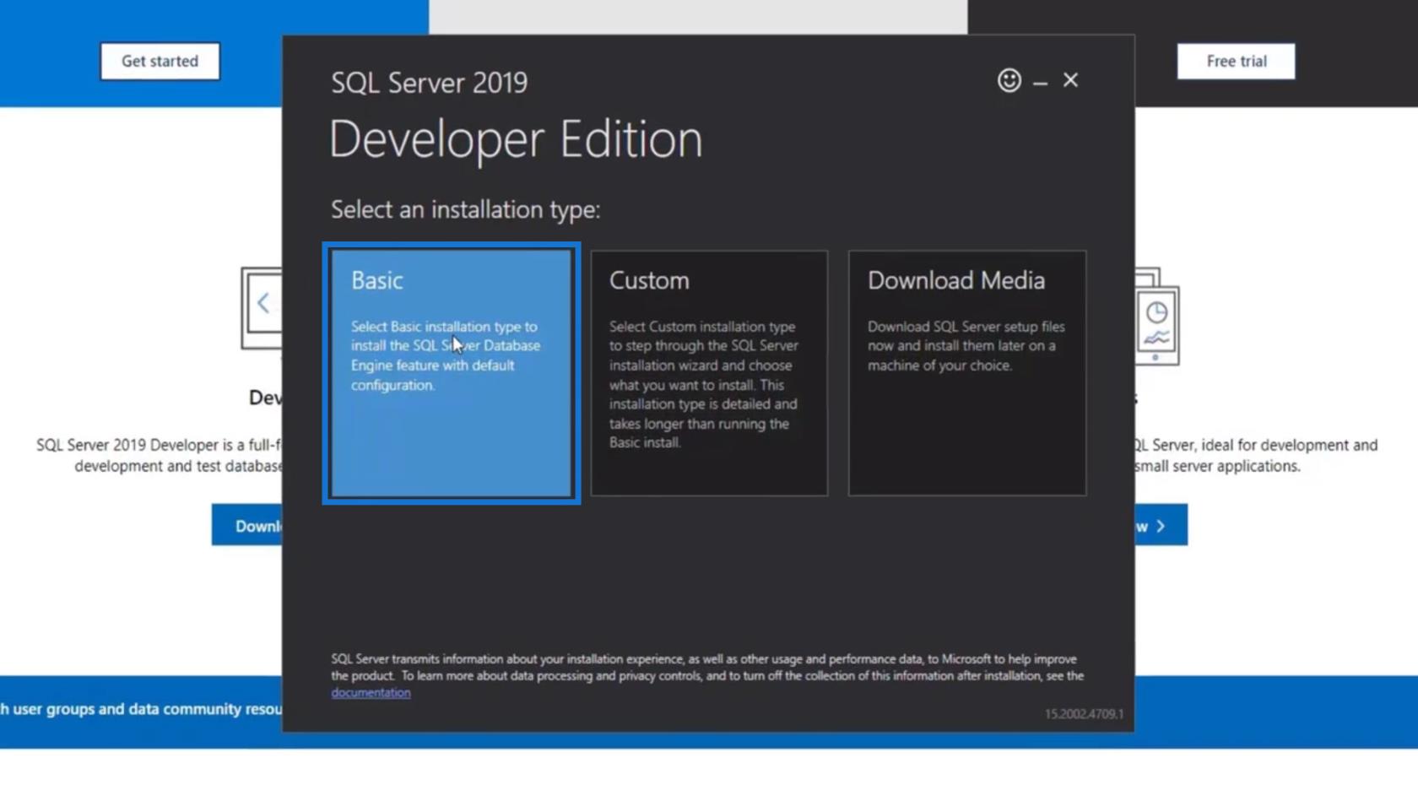This screenshot has height=796, width=1418.
Task: Open the documentation link in installer
Action: click(371, 692)
